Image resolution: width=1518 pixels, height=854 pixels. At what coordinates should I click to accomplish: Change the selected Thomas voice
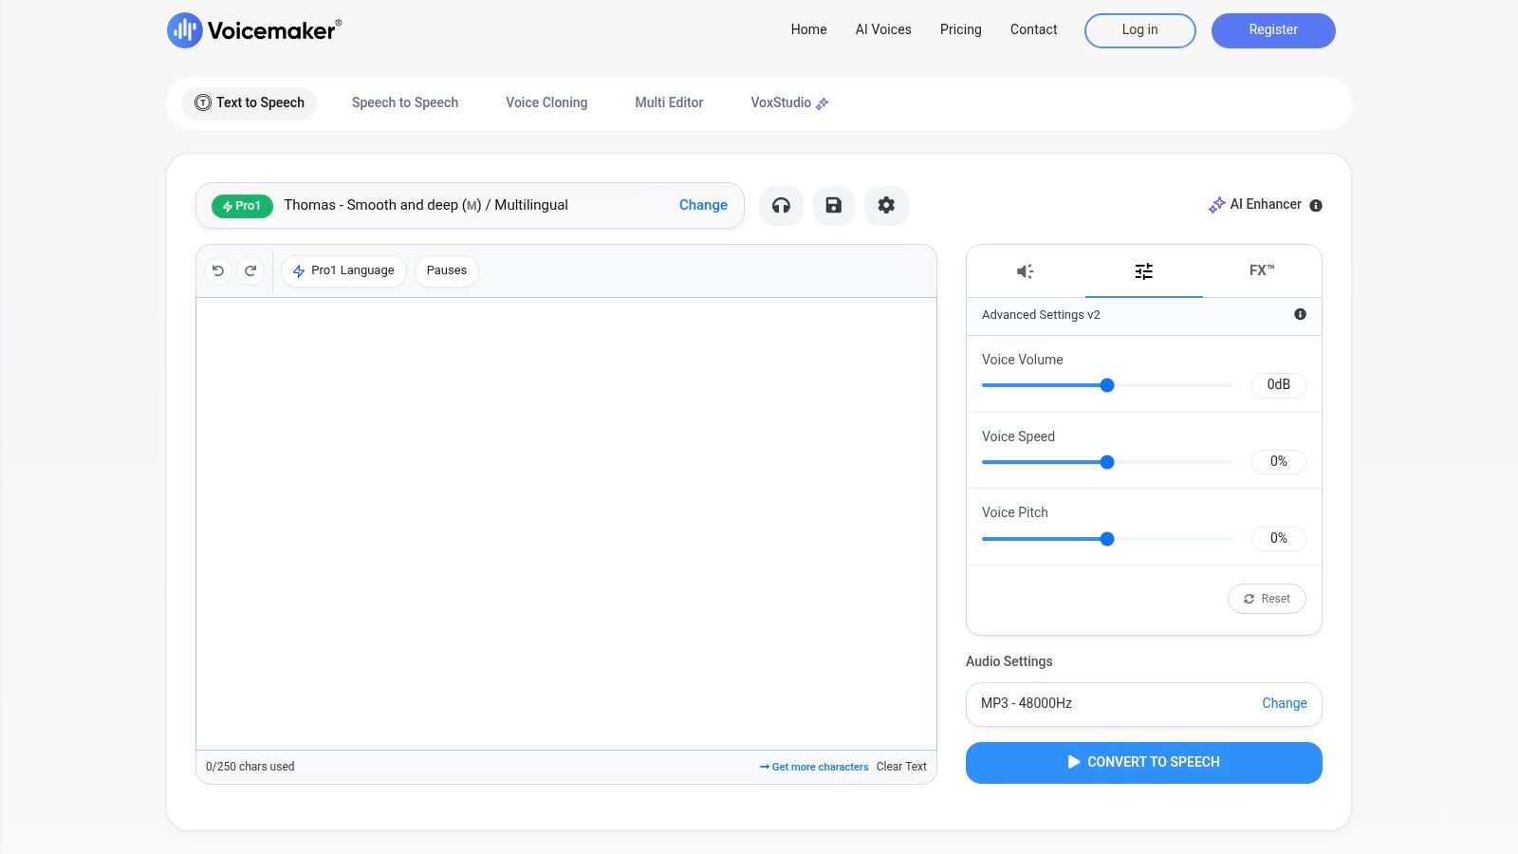pyautogui.click(x=703, y=205)
